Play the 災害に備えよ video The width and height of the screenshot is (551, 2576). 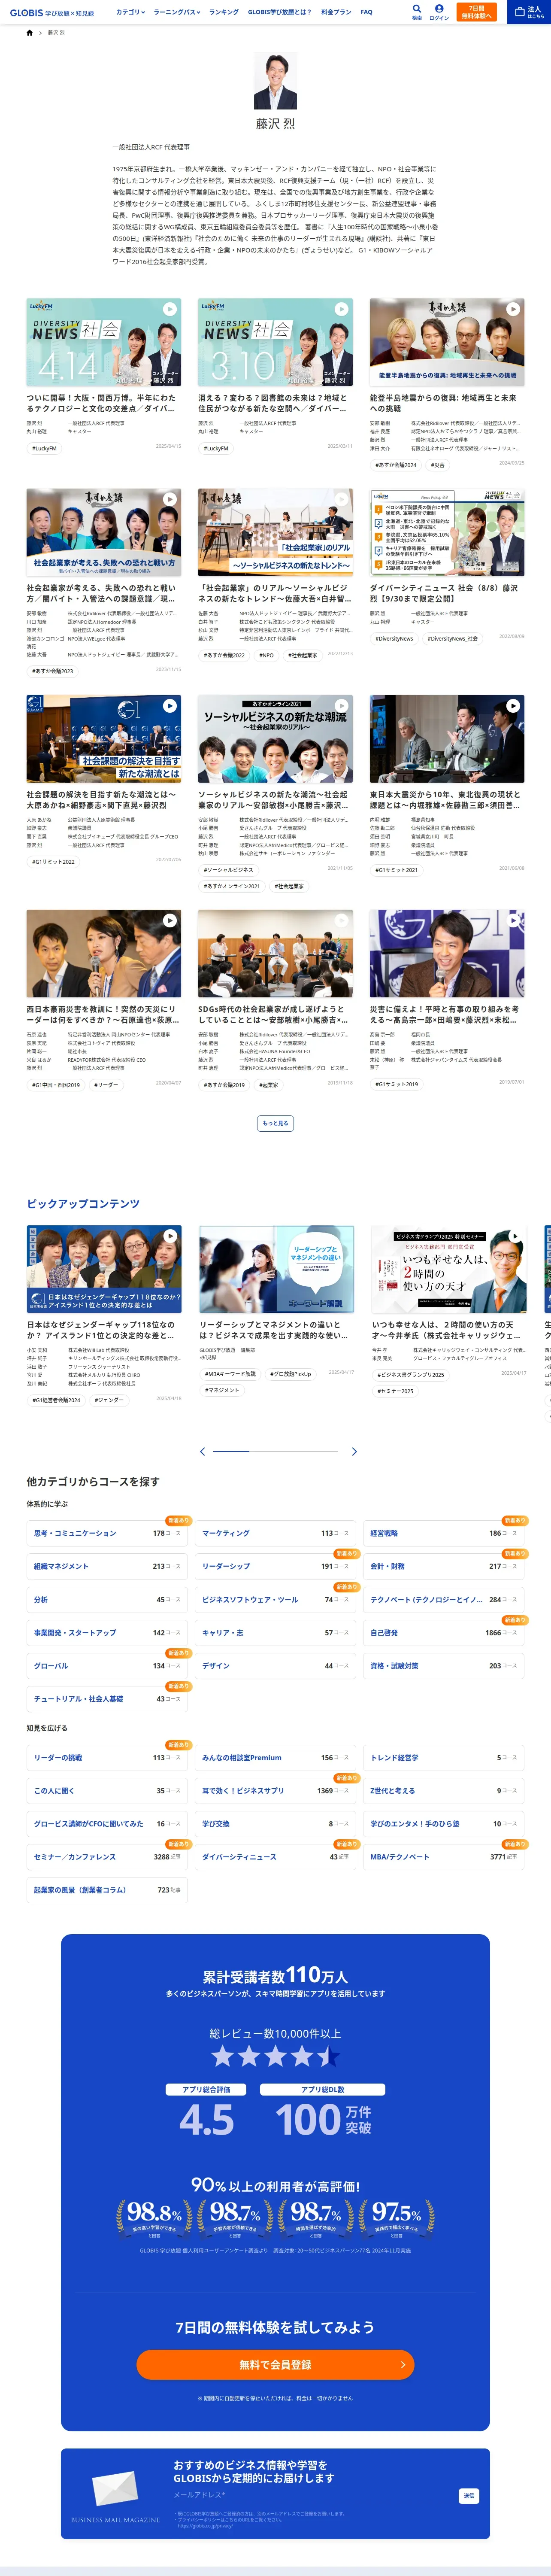pos(513,920)
